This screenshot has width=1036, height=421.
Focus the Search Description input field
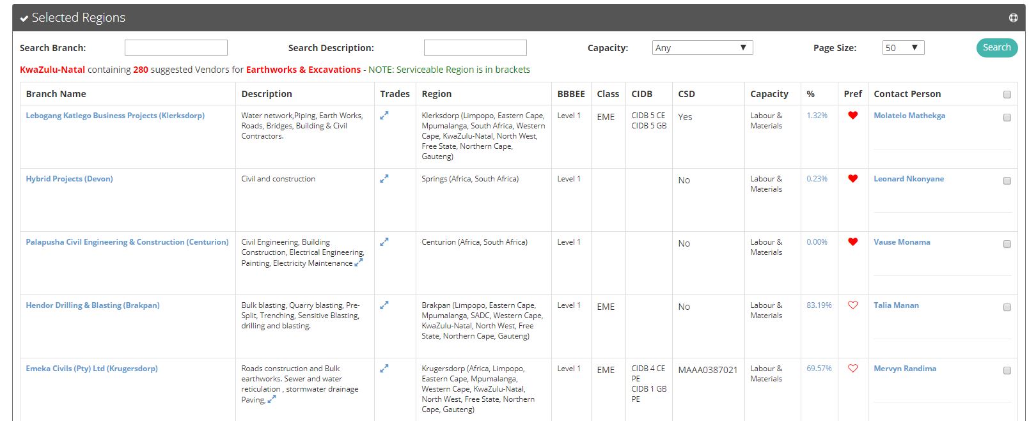(475, 48)
